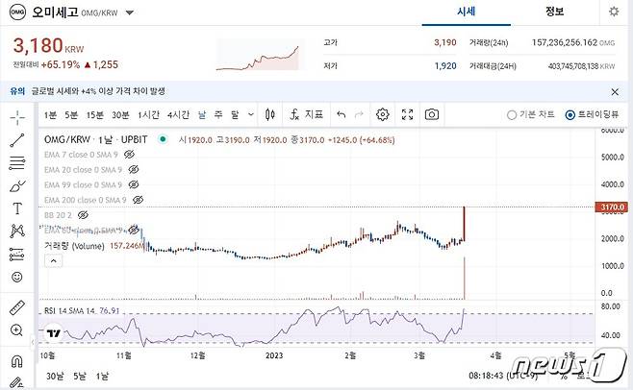The height and width of the screenshot is (390, 633).
Task: Open chart settings gear in toolbar
Action: [x=382, y=114]
